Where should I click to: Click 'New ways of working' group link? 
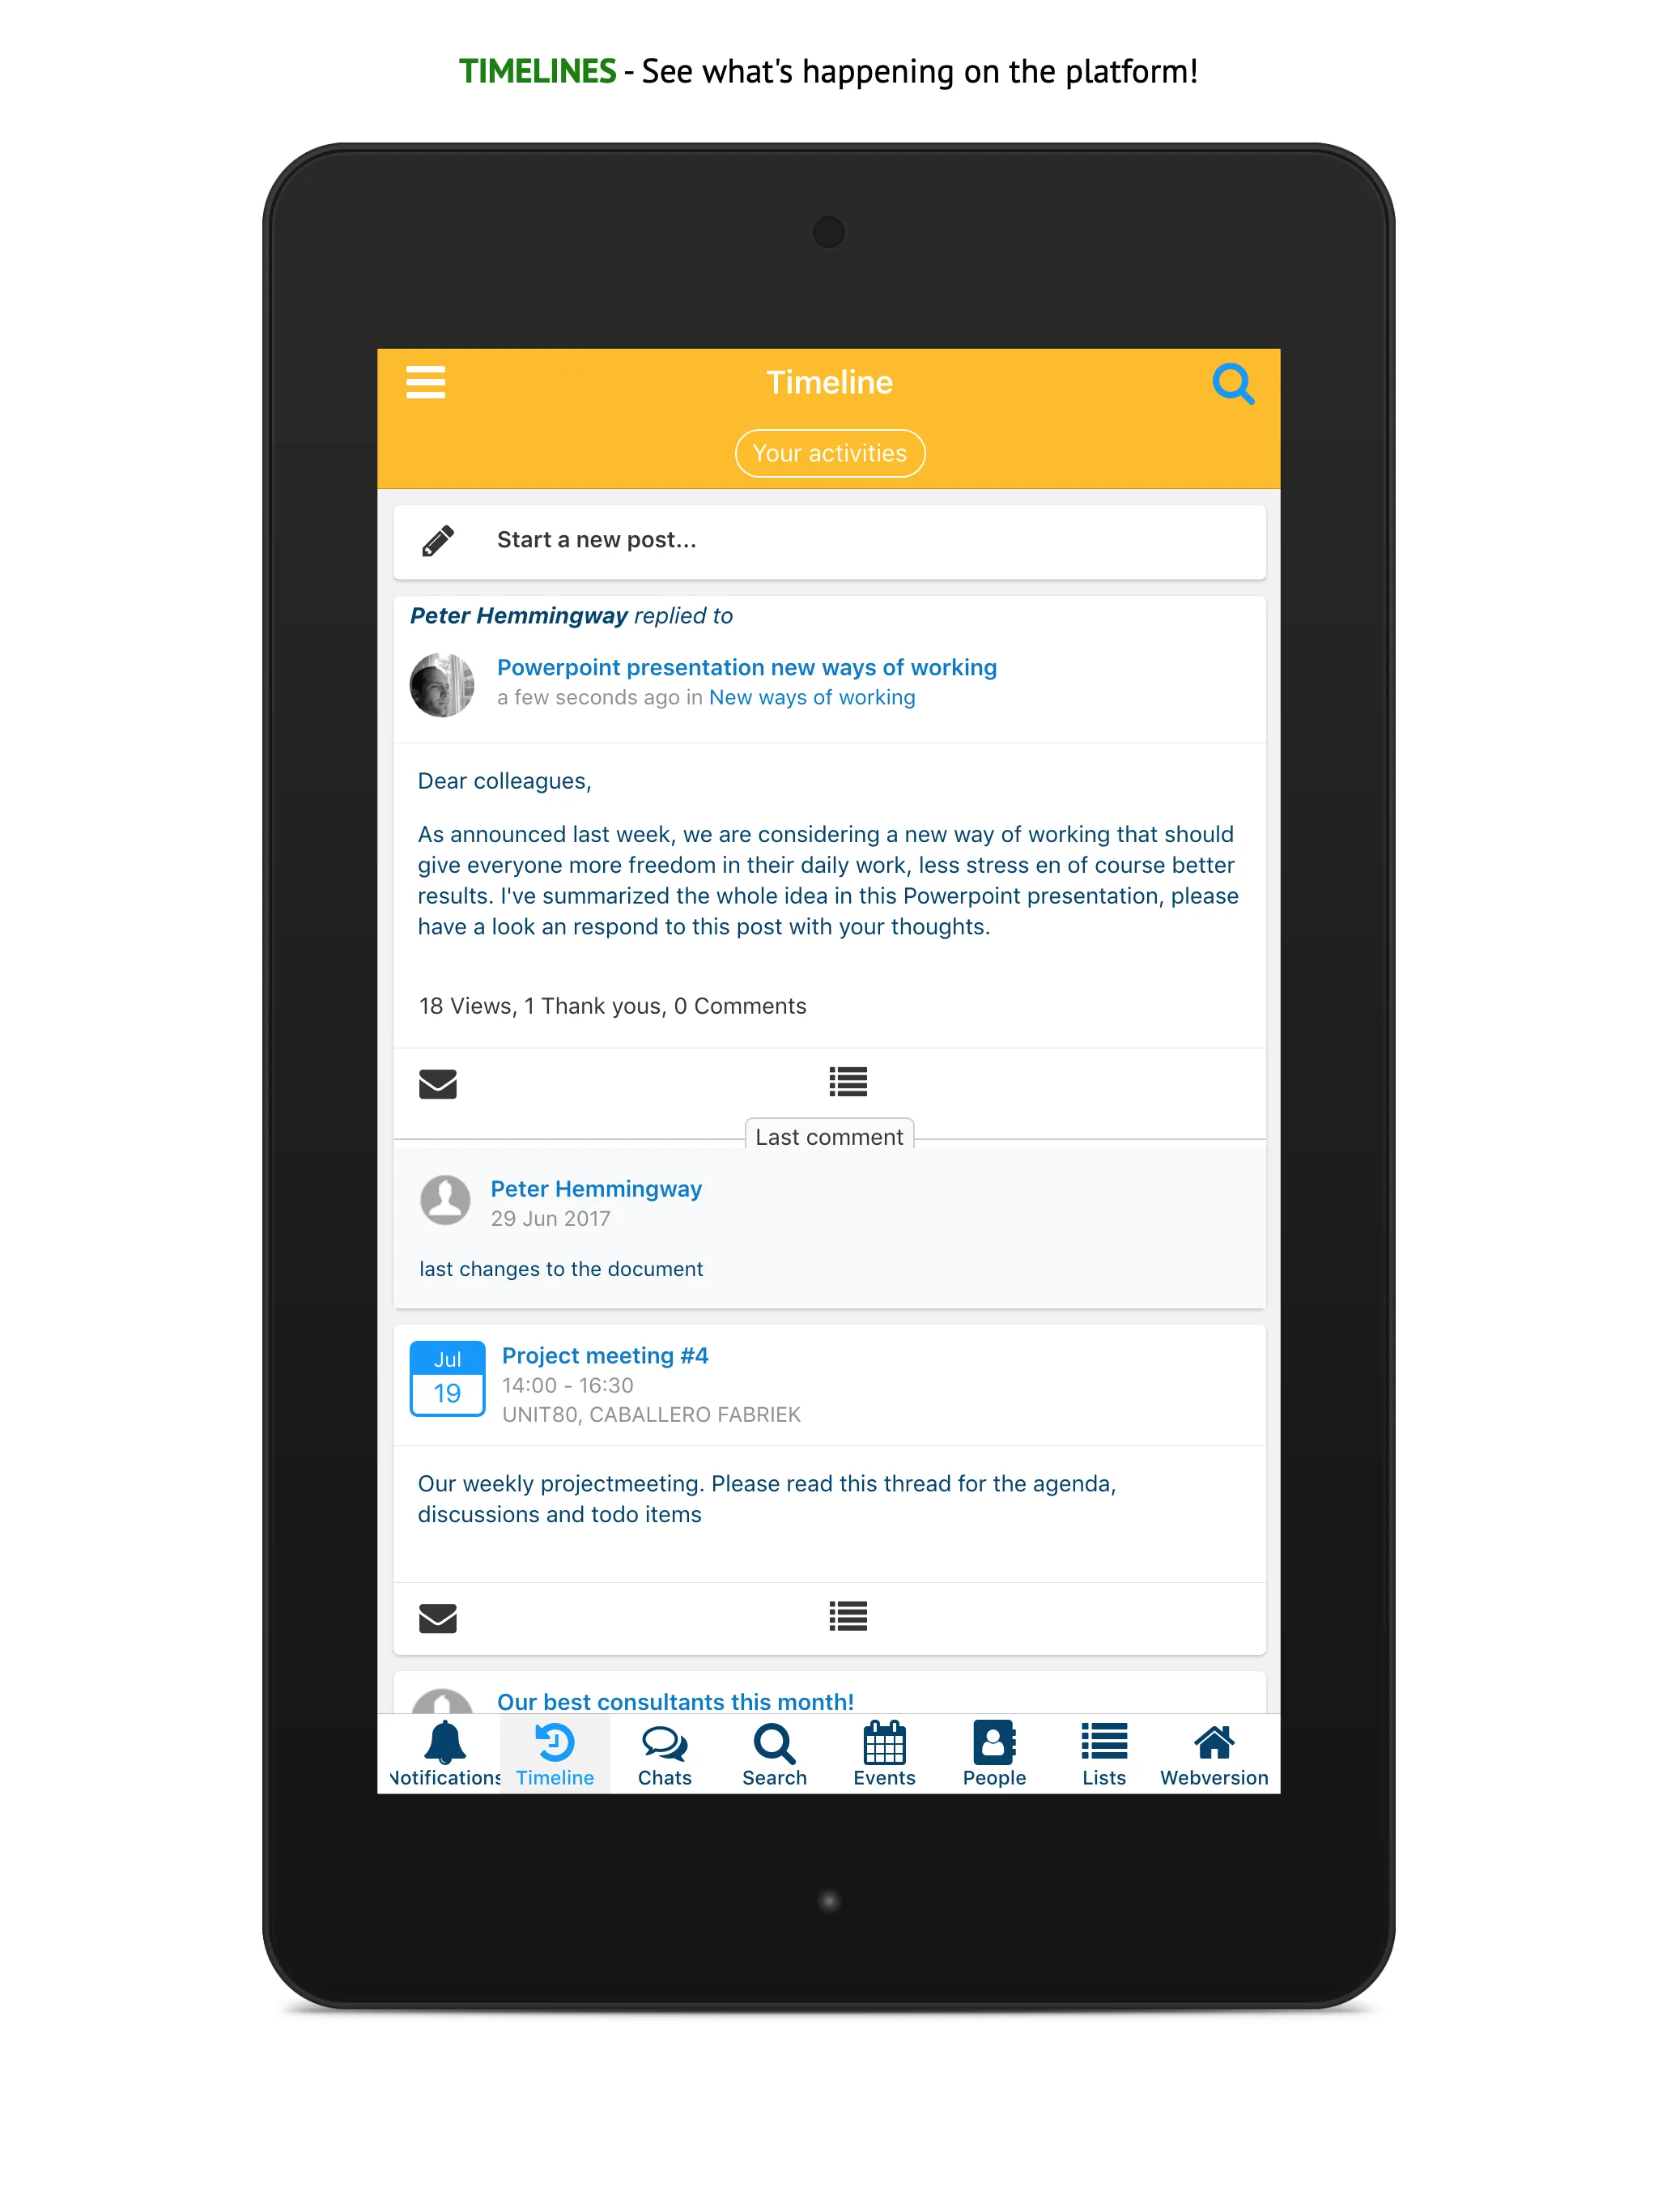click(x=811, y=695)
